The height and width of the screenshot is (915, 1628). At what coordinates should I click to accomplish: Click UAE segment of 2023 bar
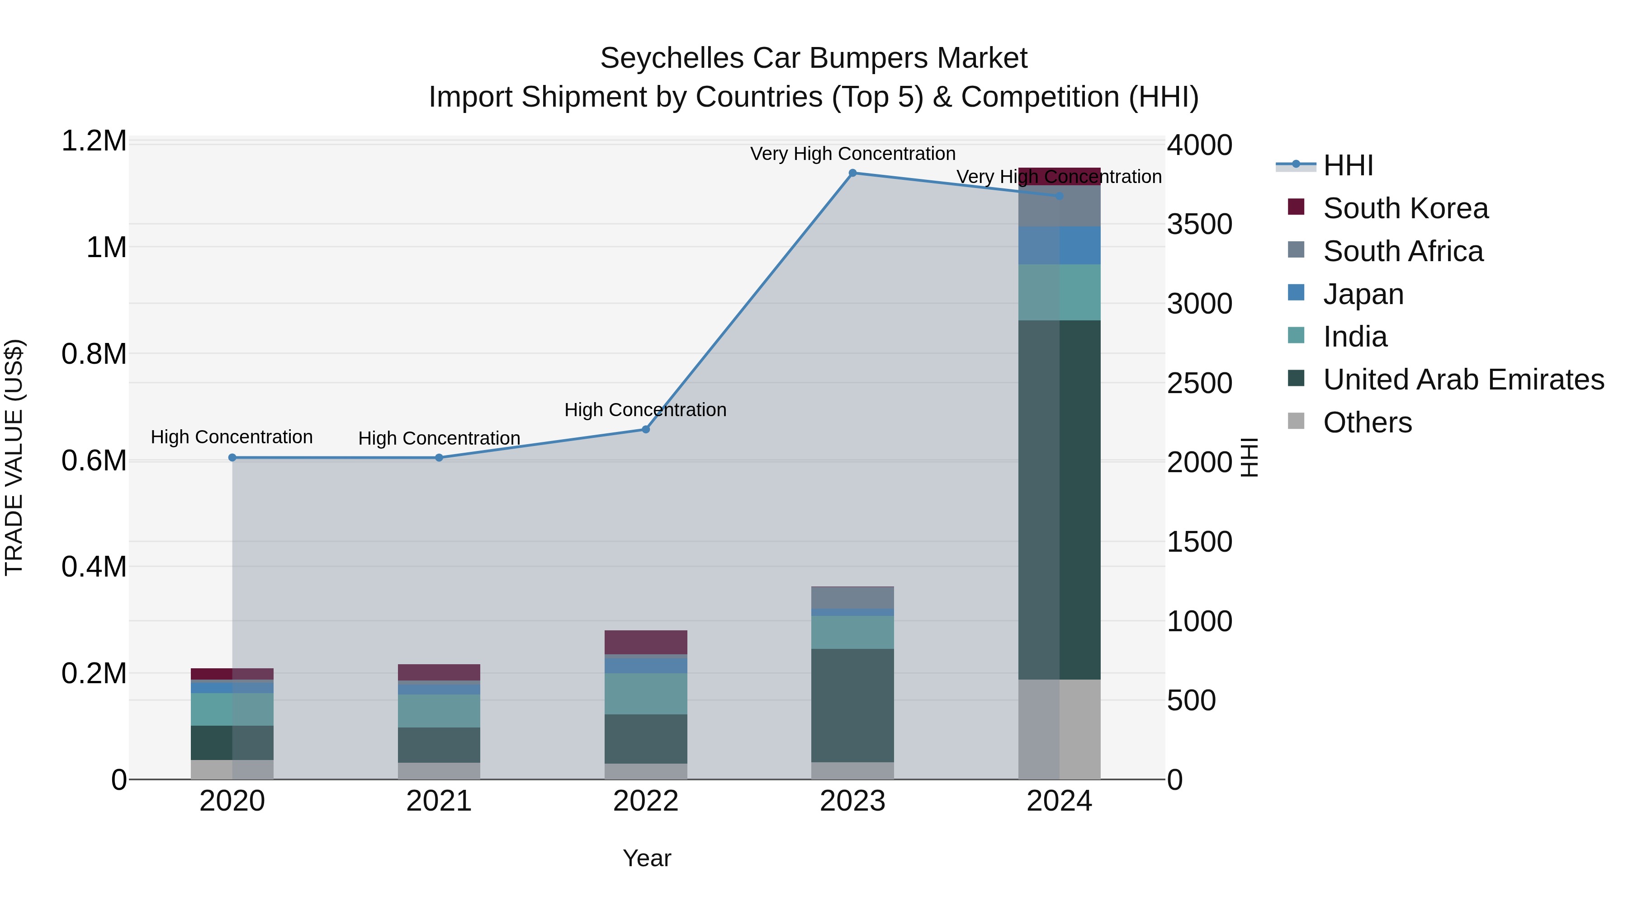coord(852,706)
